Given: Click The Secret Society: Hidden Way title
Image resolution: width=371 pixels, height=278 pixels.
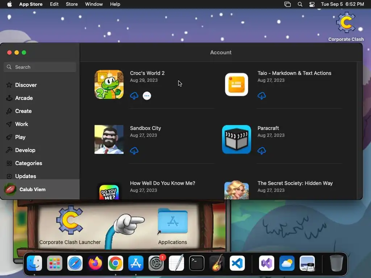Looking at the screenshot, I should 295,183.
